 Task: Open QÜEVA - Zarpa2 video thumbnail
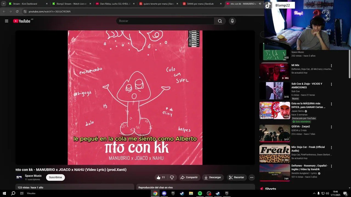pyautogui.click(x=274, y=134)
